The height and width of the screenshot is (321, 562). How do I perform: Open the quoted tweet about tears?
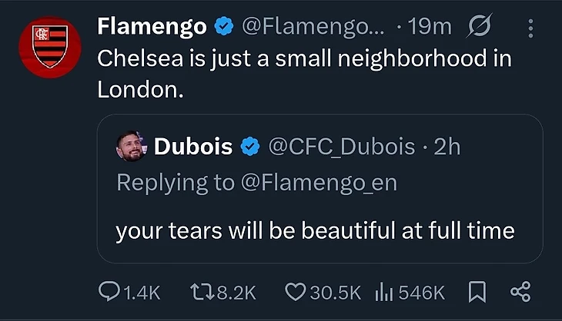[x=315, y=230]
